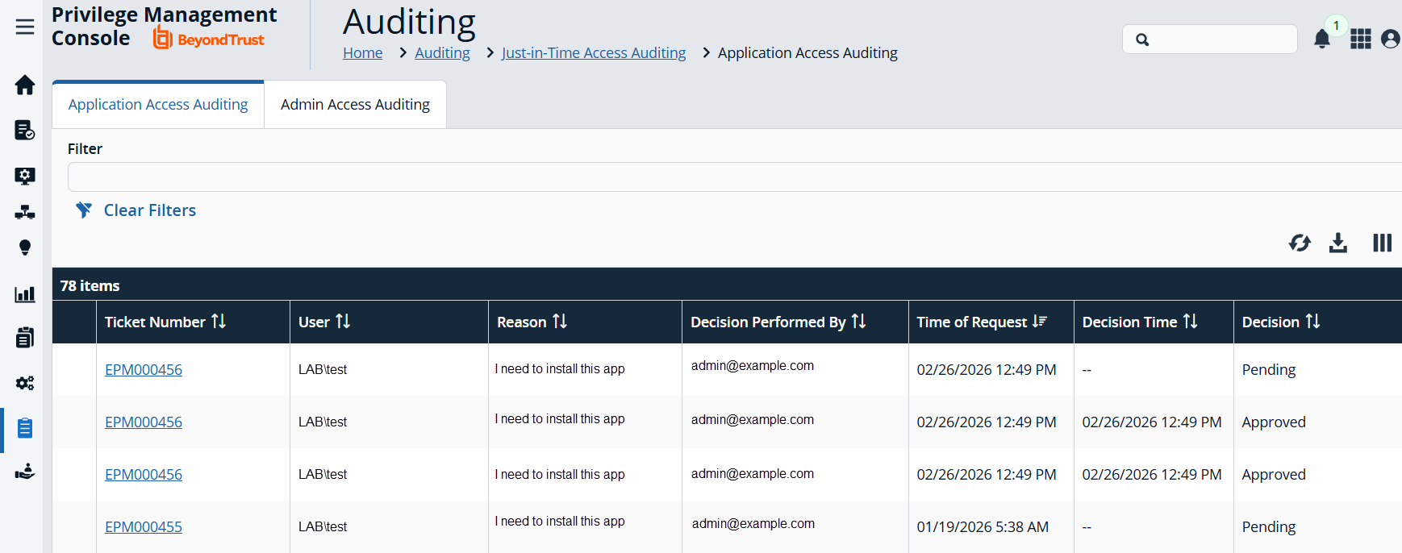Open ticket EPM000455
Screen dimensions: 1402x553
click(144, 527)
